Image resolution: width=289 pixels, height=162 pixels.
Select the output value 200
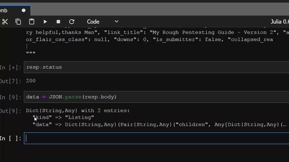(x=31, y=81)
